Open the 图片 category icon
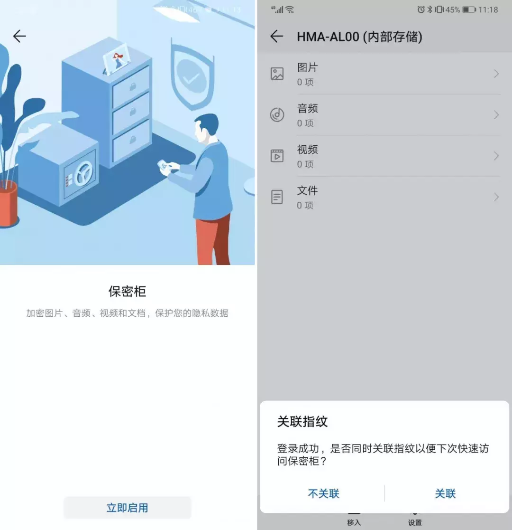 coord(277,74)
